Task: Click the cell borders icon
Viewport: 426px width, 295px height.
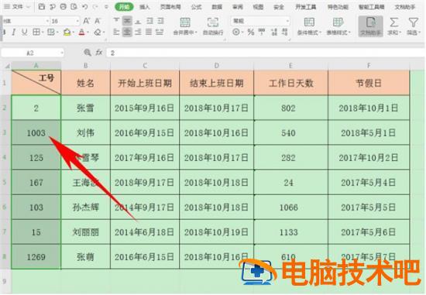Action: [x=36, y=33]
